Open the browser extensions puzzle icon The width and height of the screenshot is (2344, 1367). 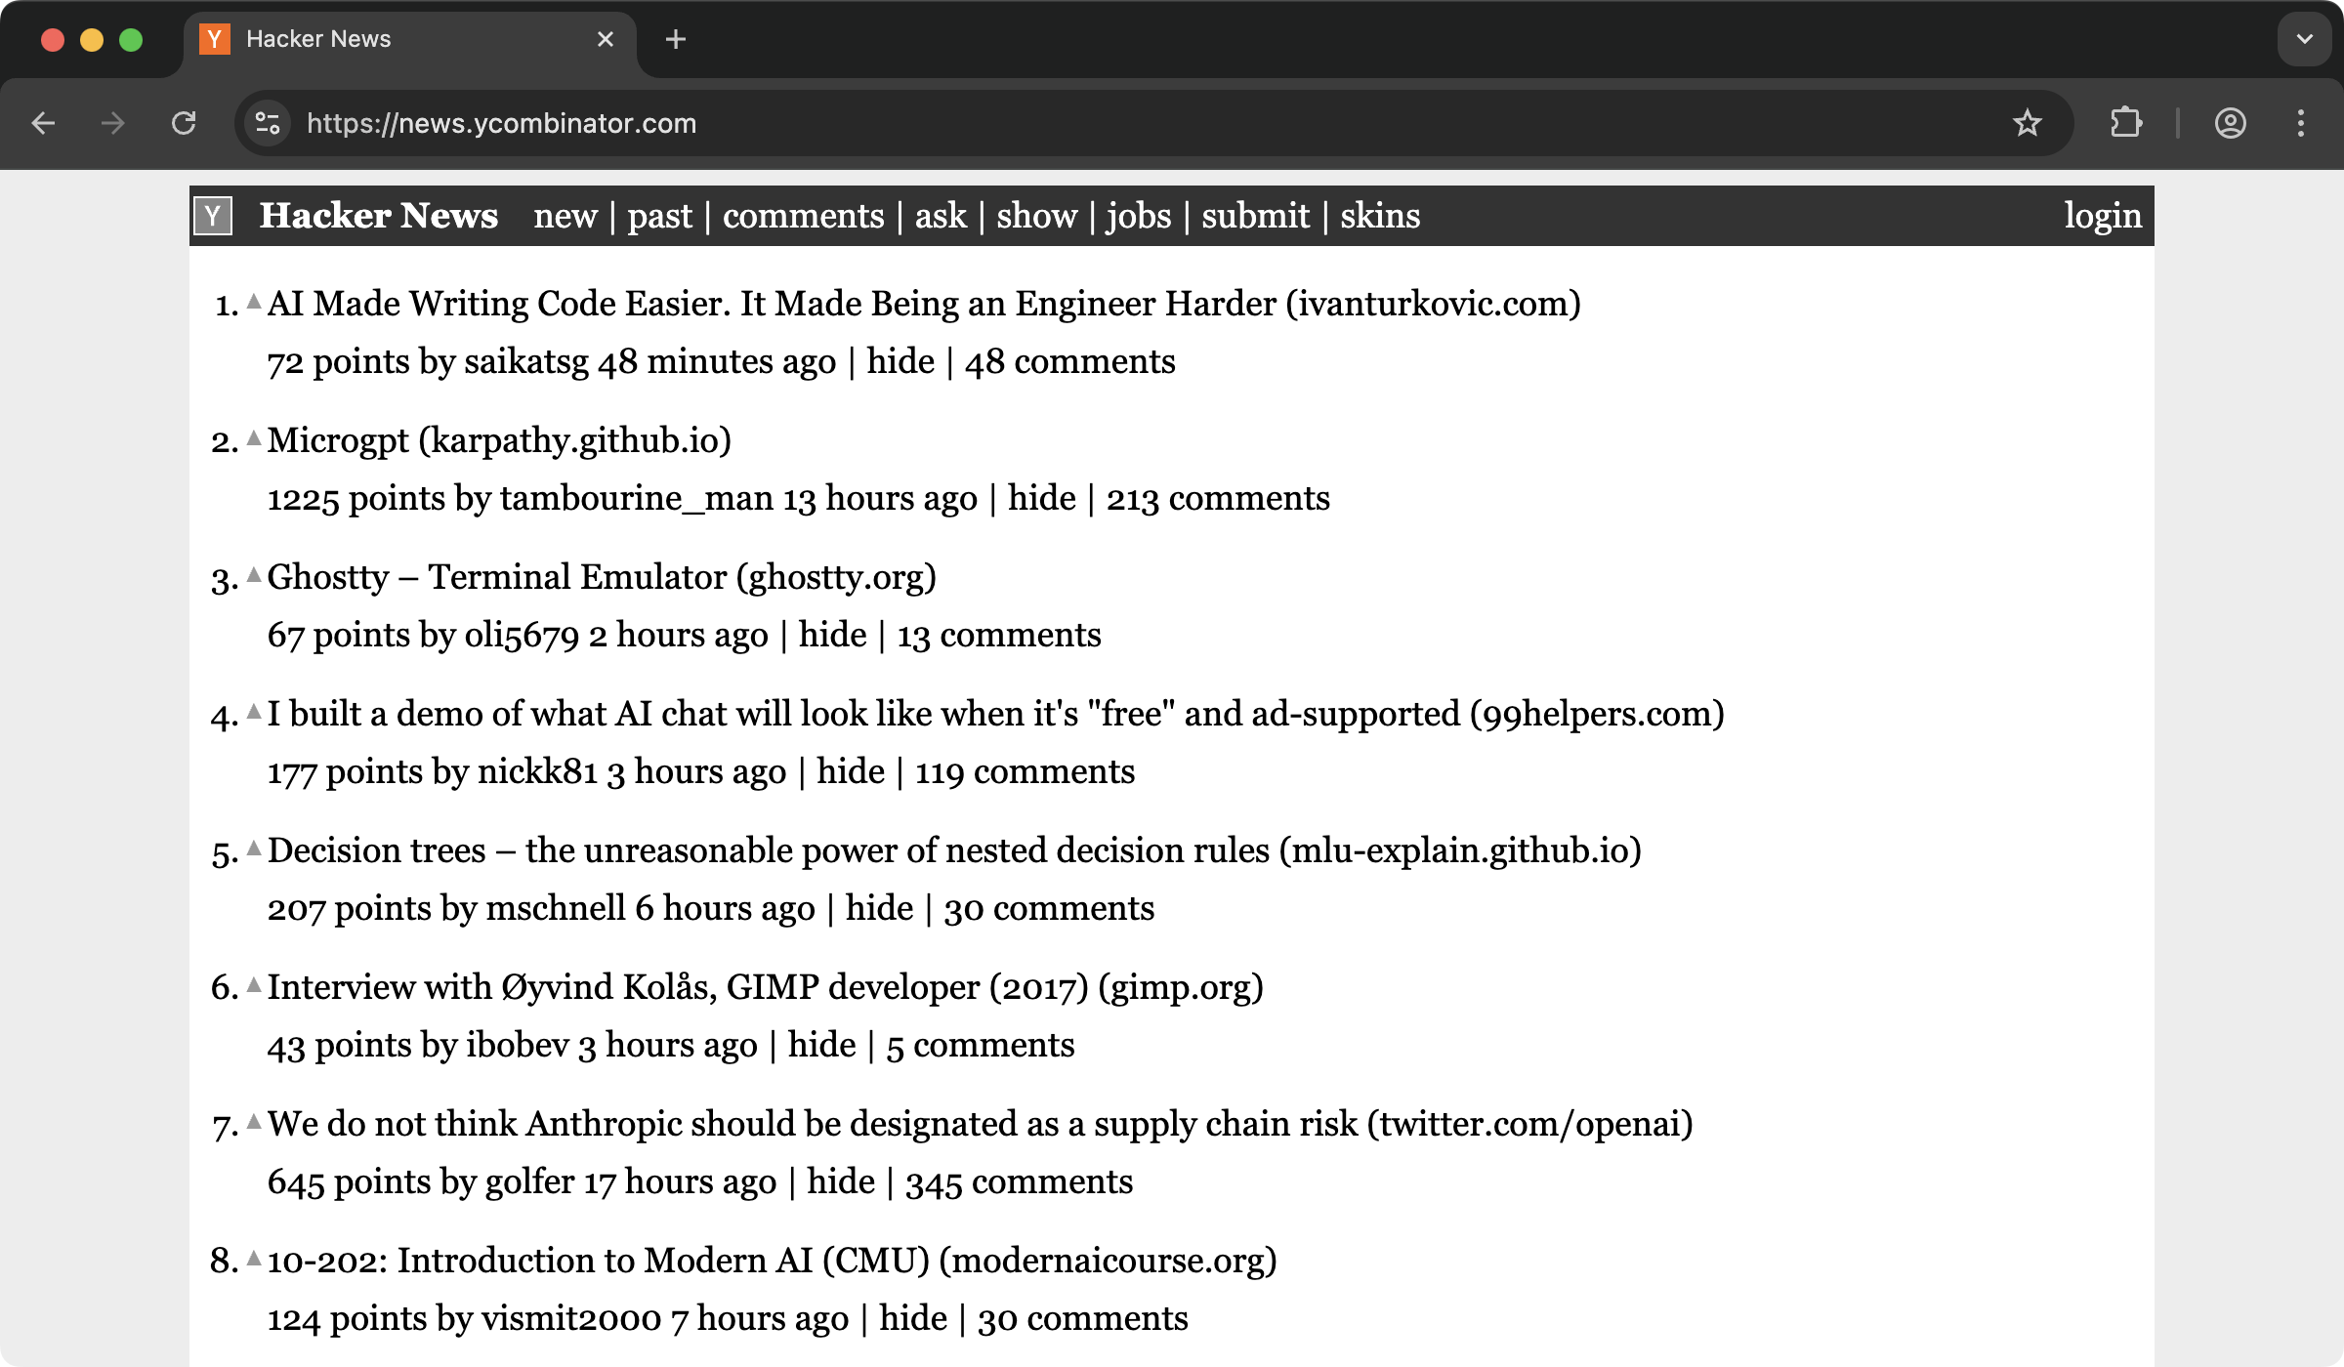[2126, 123]
